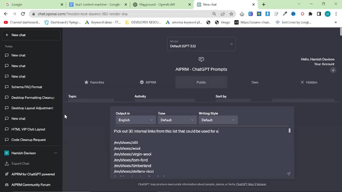Image resolution: width=342 pixels, height=192 pixels.
Task: Switch to the Hidden prompts tab
Action: (309, 82)
